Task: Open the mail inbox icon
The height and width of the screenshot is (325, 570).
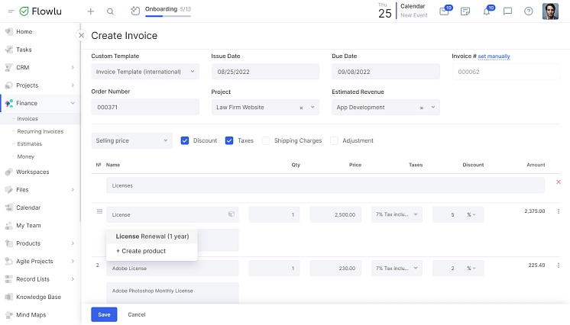Action: point(444,11)
